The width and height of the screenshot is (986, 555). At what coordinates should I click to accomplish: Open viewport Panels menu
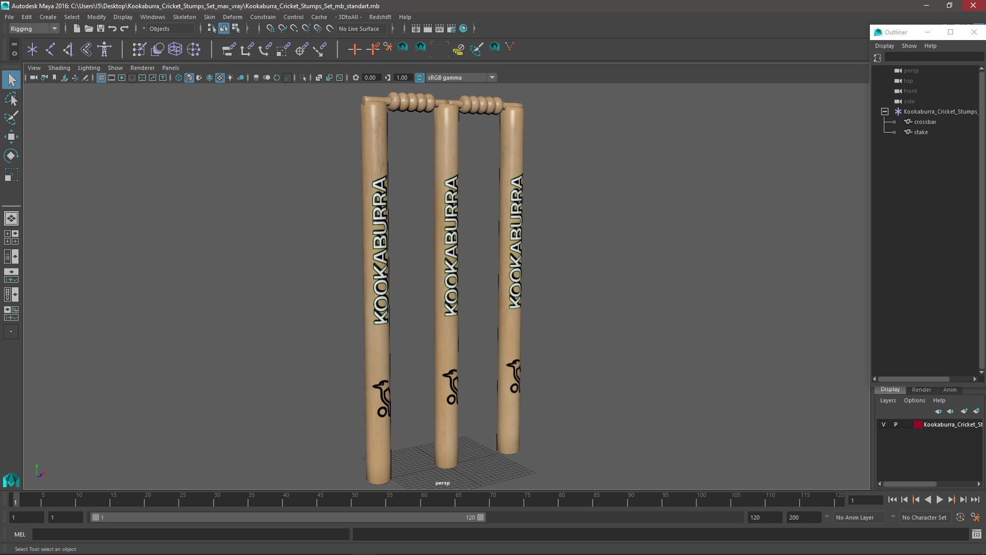point(170,68)
